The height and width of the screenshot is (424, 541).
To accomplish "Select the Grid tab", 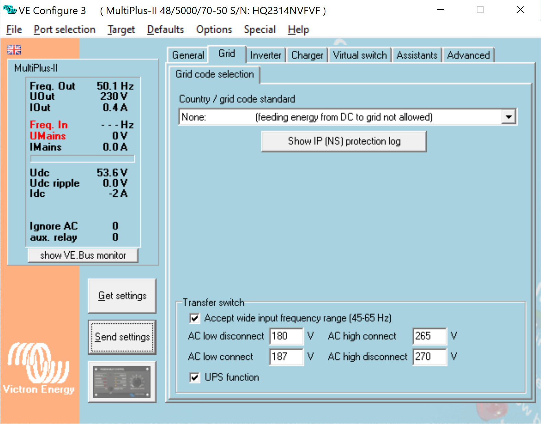I will pos(227,54).
